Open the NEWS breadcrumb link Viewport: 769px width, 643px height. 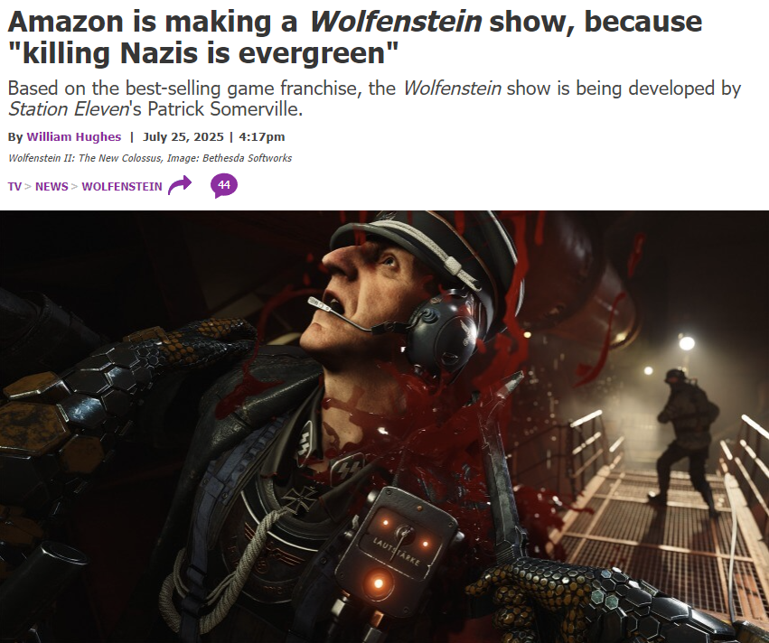coord(52,186)
